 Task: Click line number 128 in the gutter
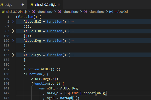pyautogui.click(x=6, y=36)
